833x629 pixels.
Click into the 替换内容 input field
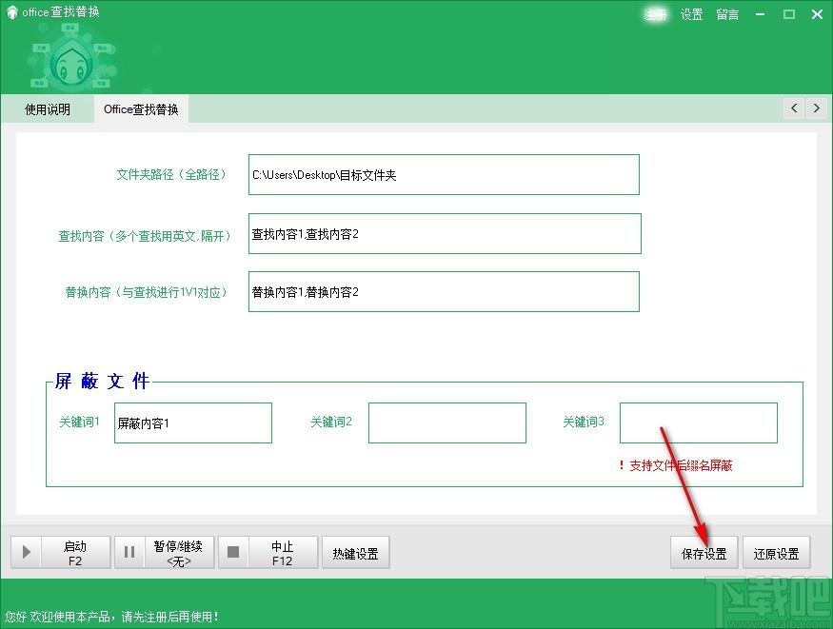click(444, 291)
